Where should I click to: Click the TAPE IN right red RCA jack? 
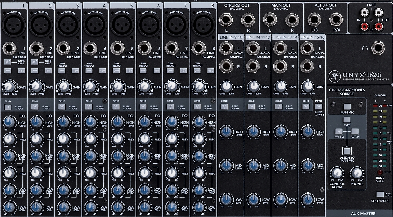[x=365, y=27]
